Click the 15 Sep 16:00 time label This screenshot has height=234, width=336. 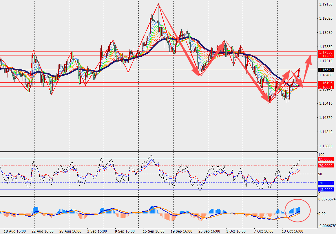click(154, 231)
